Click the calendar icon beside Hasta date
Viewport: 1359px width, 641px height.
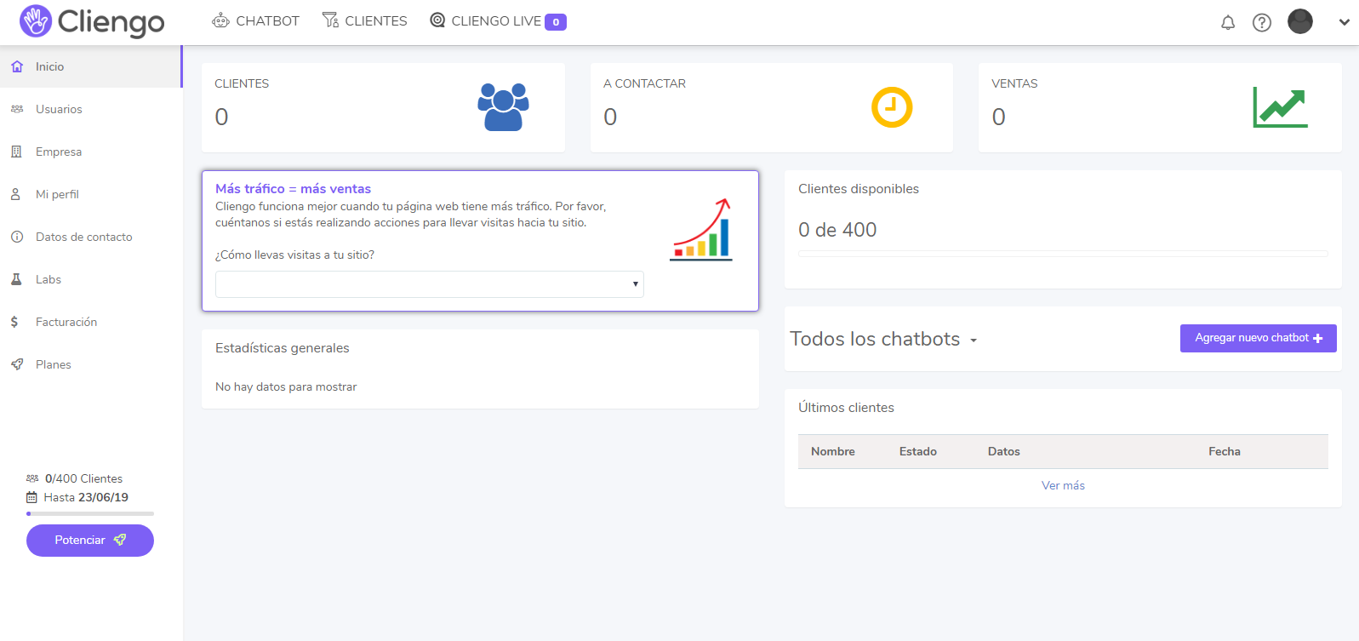click(31, 497)
